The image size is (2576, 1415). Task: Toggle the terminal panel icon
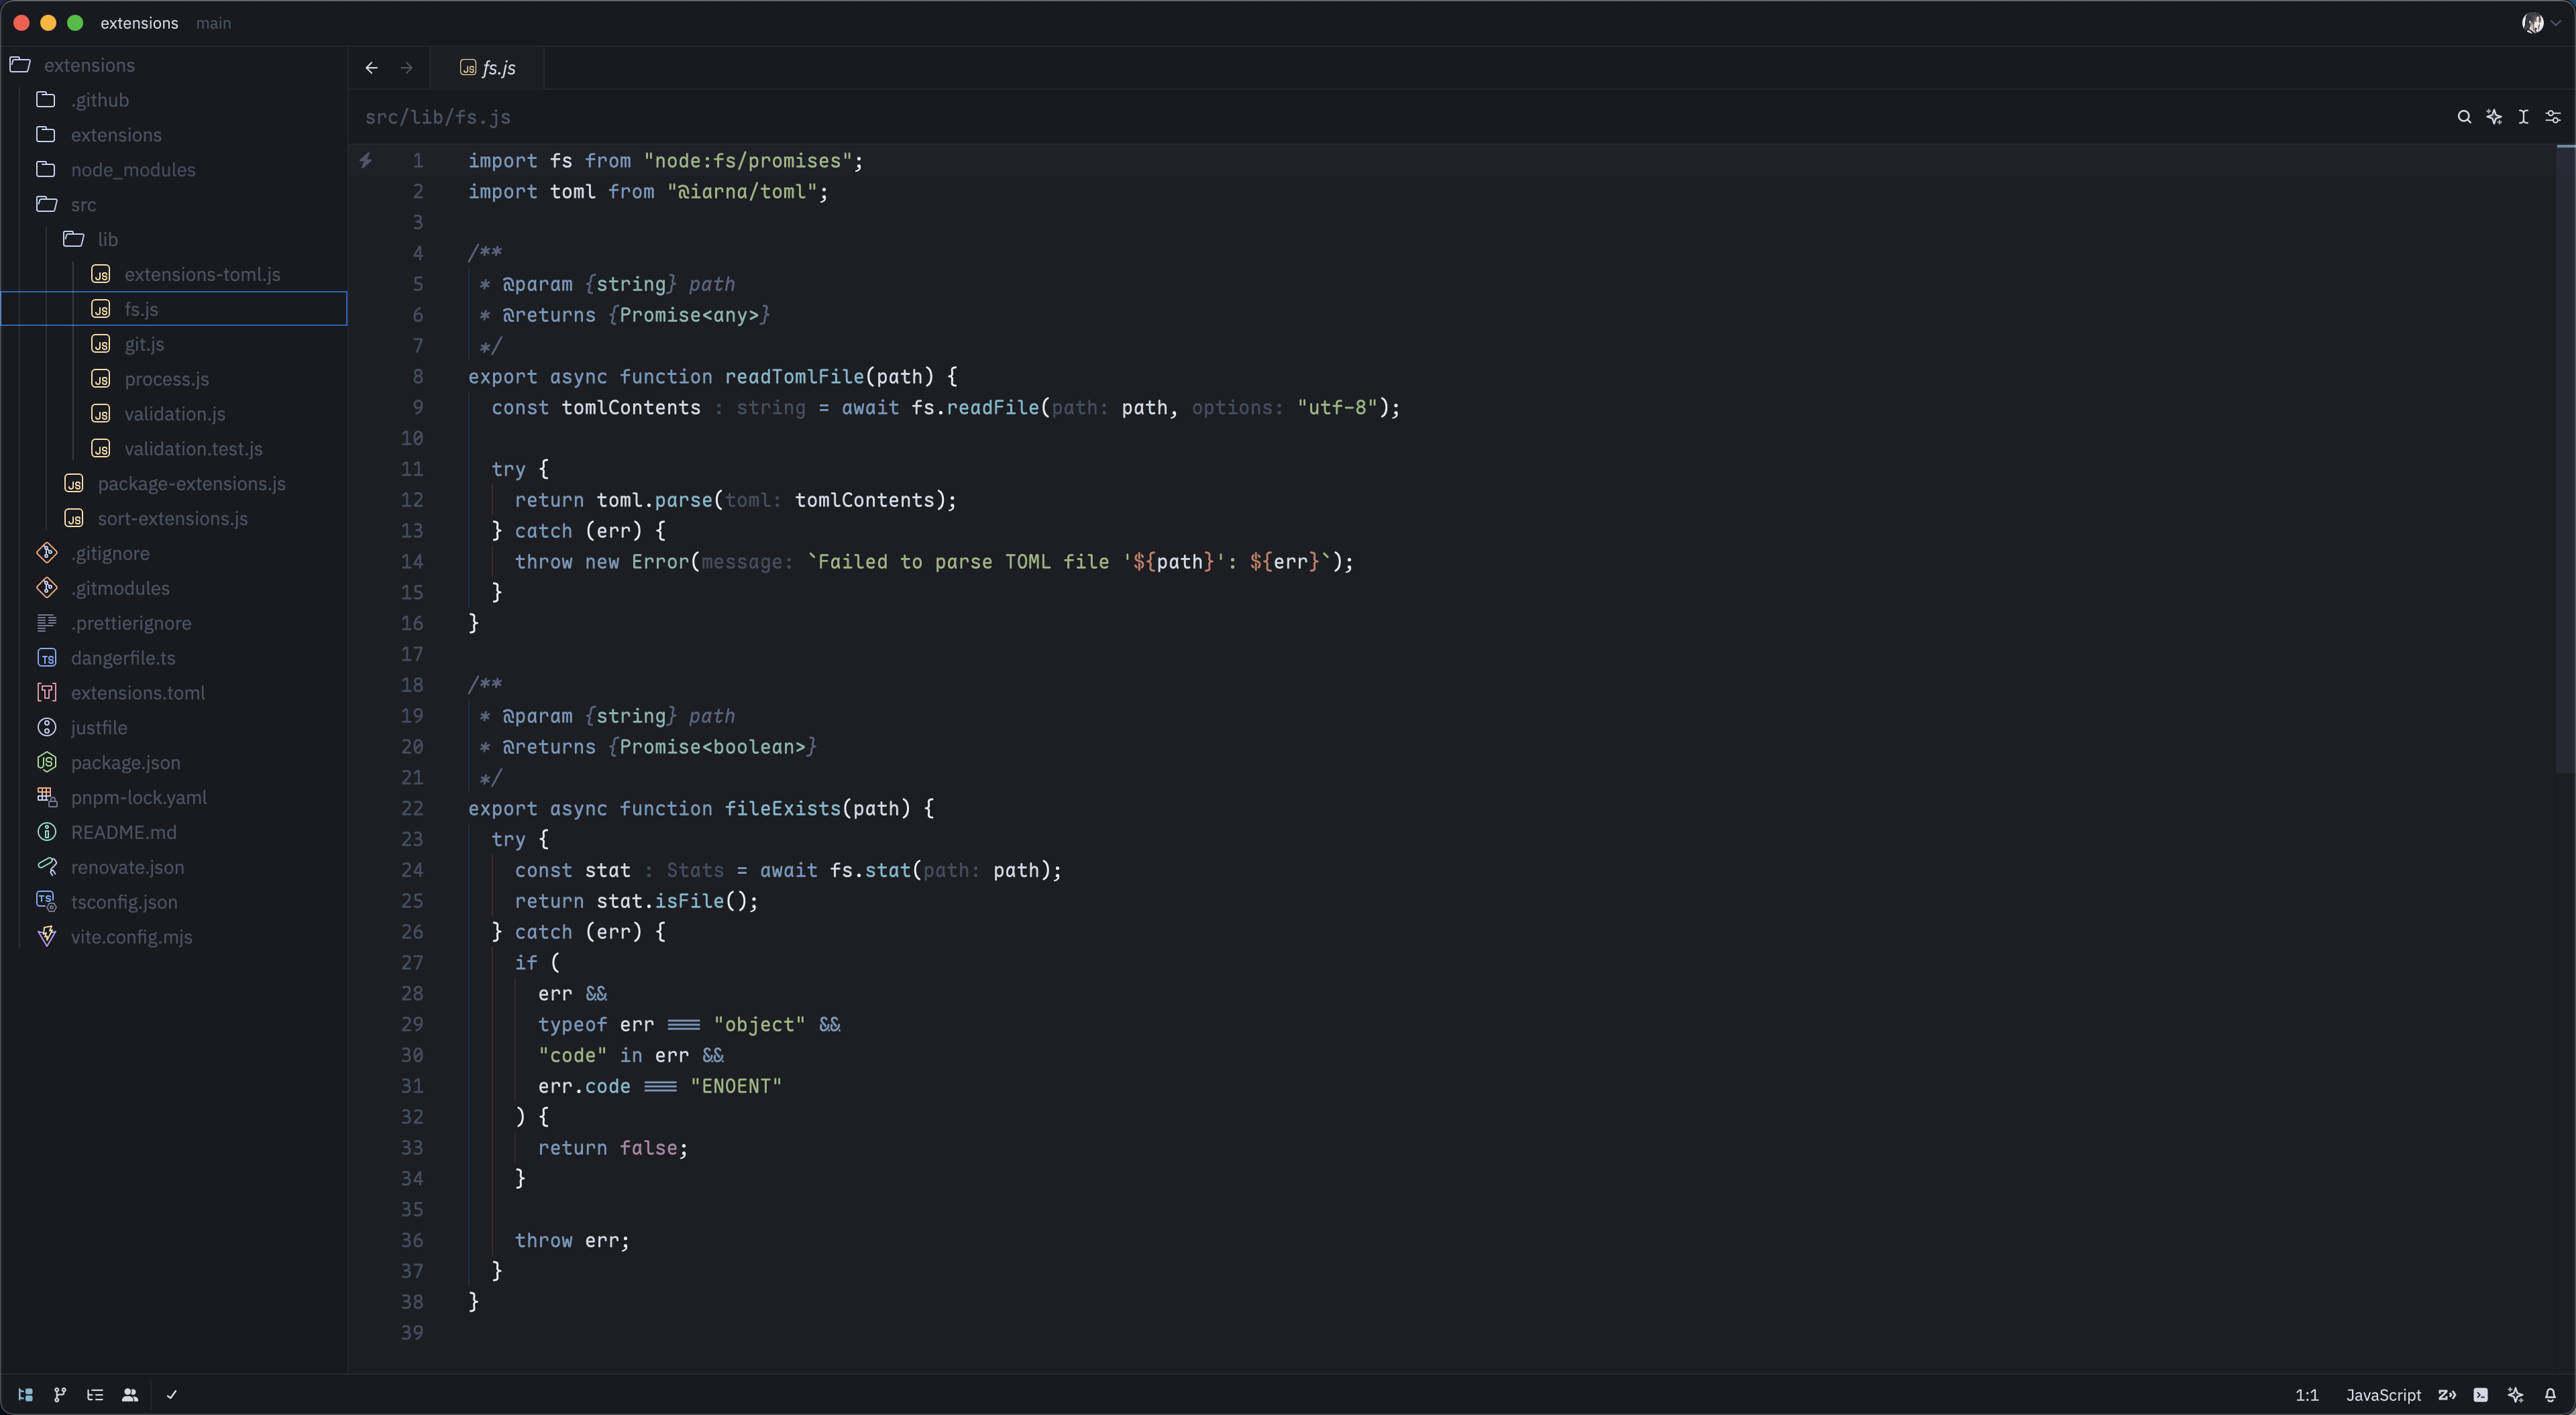[x=2481, y=1394]
